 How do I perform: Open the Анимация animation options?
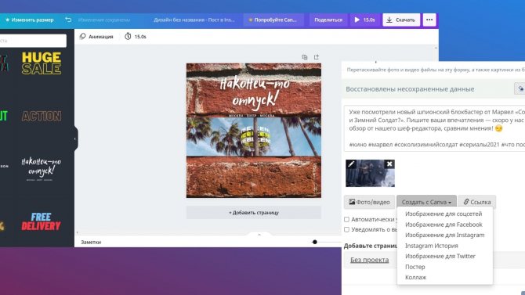(96, 37)
